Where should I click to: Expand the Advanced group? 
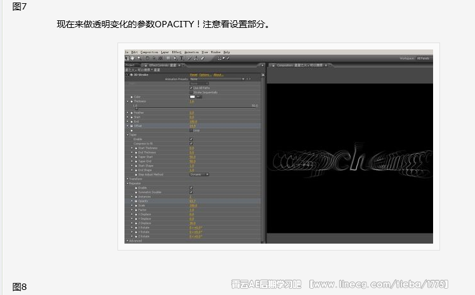128,241
